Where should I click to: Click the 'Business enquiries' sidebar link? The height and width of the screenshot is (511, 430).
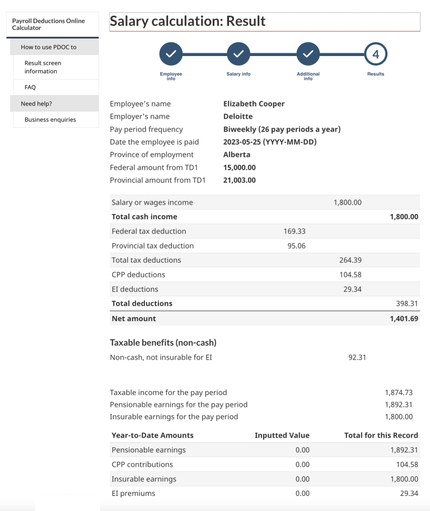pyautogui.click(x=49, y=119)
